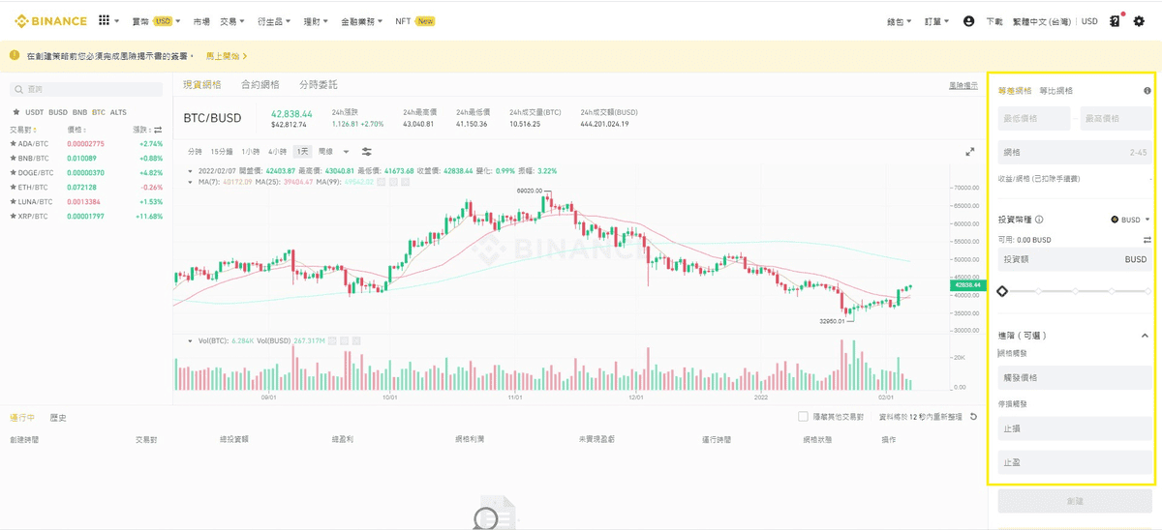Favorite the BNB/BTC pair star
Viewport: 1162px width, 530px height.
tap(14, 159)
